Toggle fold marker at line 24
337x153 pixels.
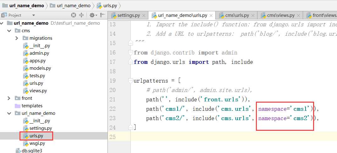[x=130, y=128]
